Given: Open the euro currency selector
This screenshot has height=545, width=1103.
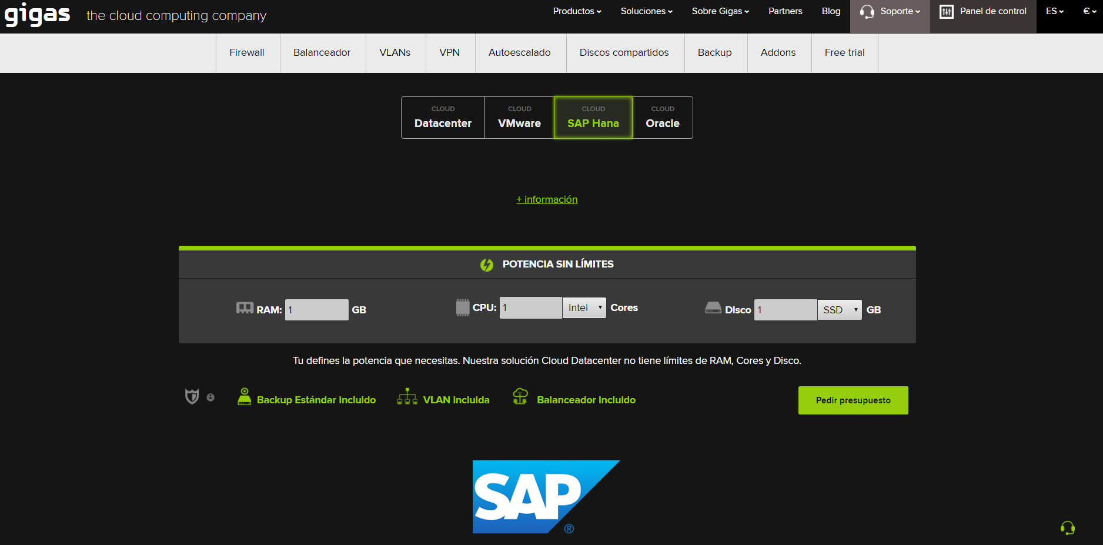Looking at the screenshot, I should (x=1089, y=11).
